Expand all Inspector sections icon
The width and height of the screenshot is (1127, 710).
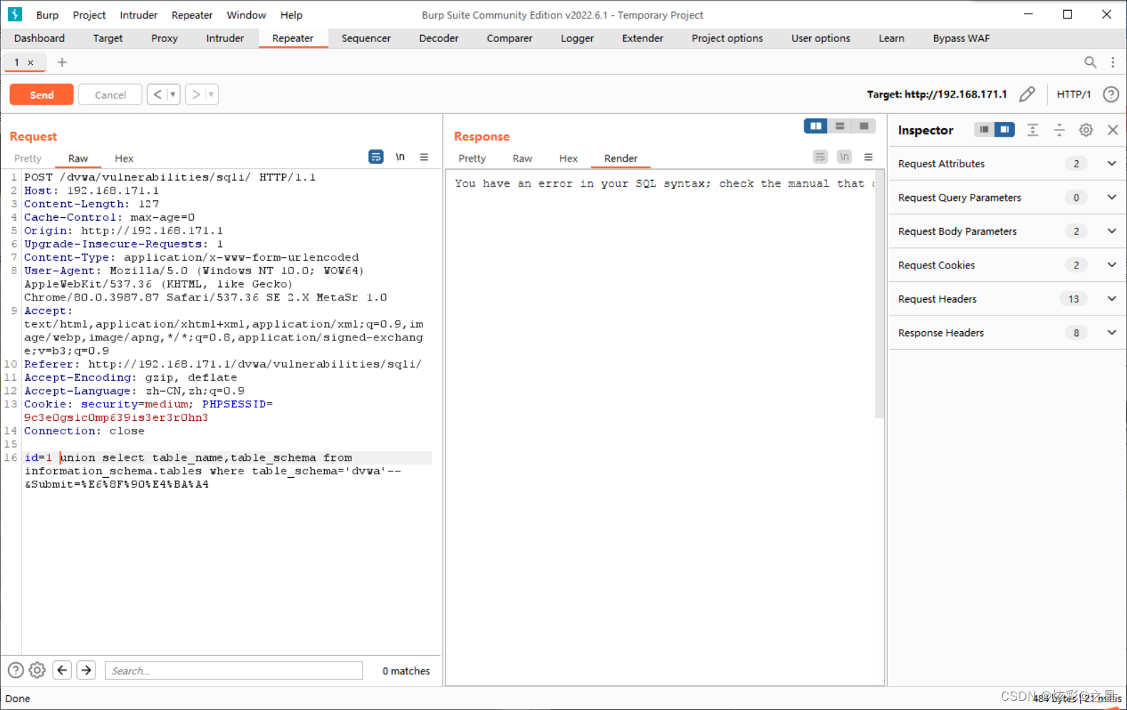point(1032,130)
